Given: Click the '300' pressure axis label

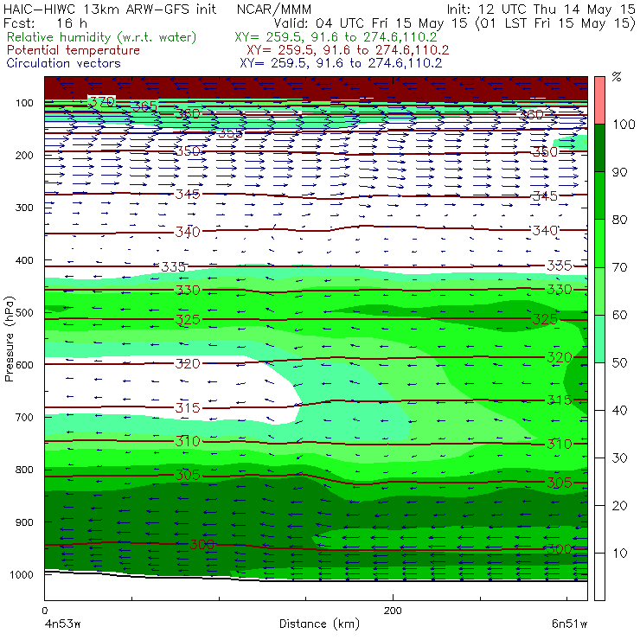Looking at the screenshot, I should [x=24, y=208].
